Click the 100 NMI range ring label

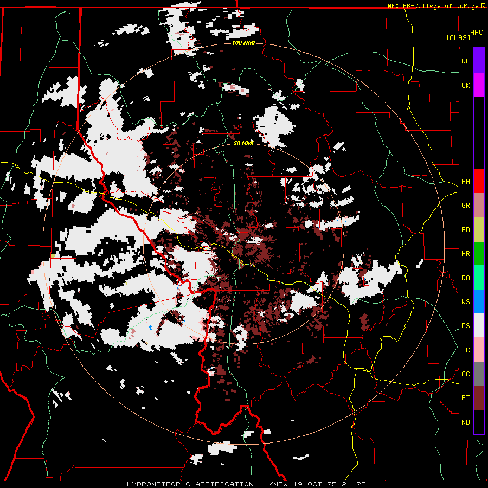coord(243,43)
